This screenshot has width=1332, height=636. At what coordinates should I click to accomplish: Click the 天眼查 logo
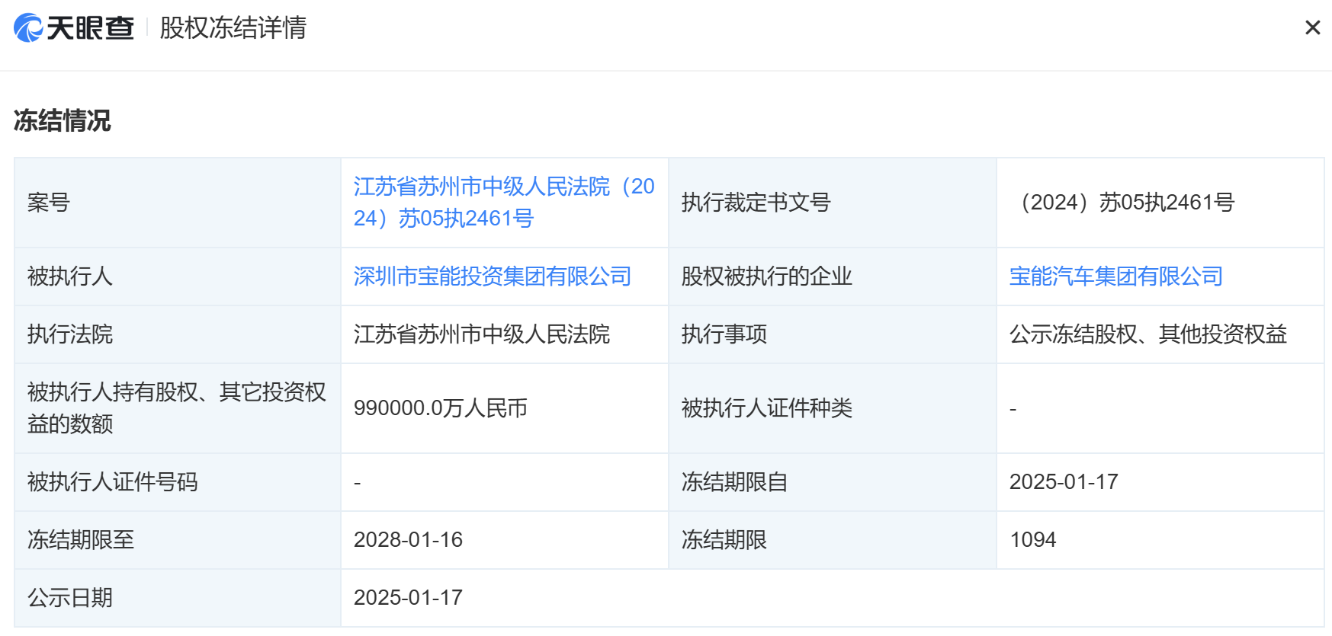pyautogui.click(x=74, y=28)
